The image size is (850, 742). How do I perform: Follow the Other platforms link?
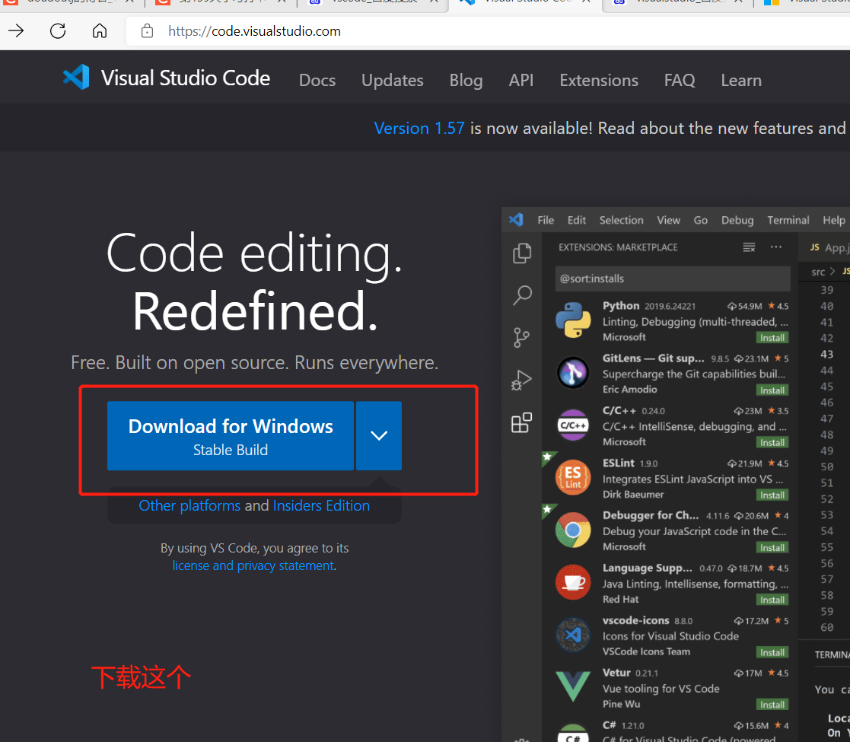[189, 505]
